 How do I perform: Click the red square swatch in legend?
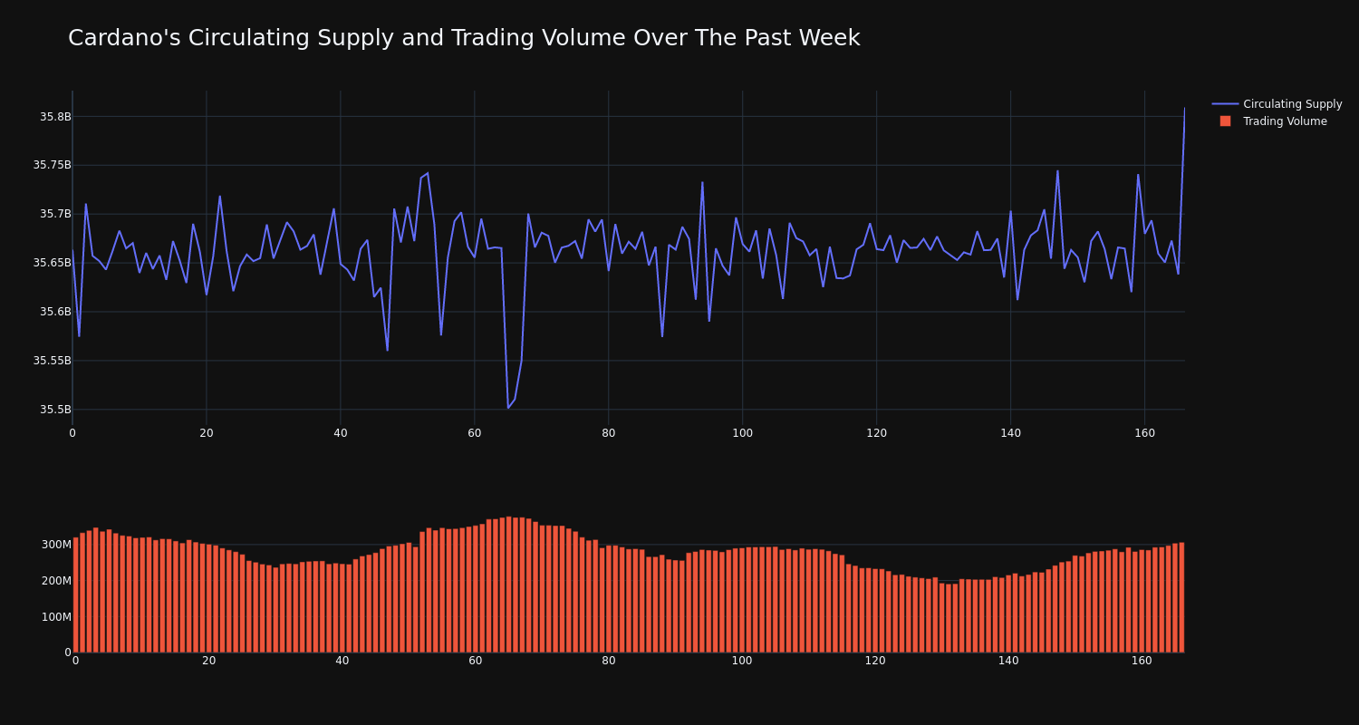click(x=1225, y=121)
